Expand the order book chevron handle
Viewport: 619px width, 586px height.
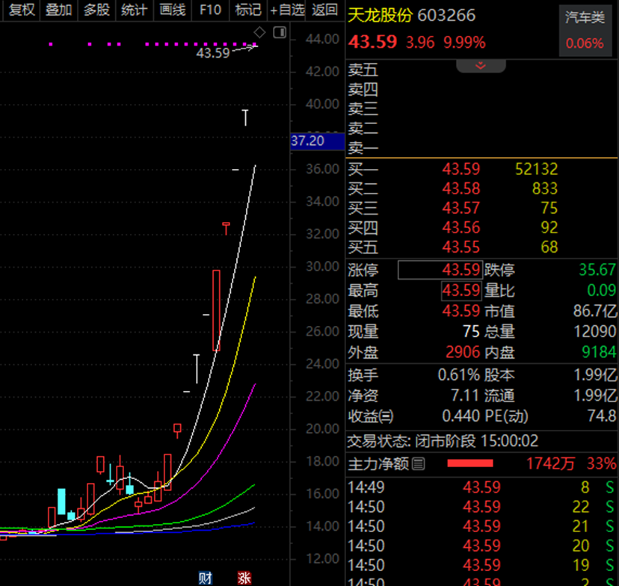481,66
